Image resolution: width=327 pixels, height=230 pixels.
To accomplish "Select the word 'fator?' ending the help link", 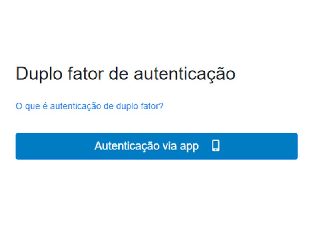I will pyautogui.click(x=152, y=106).
